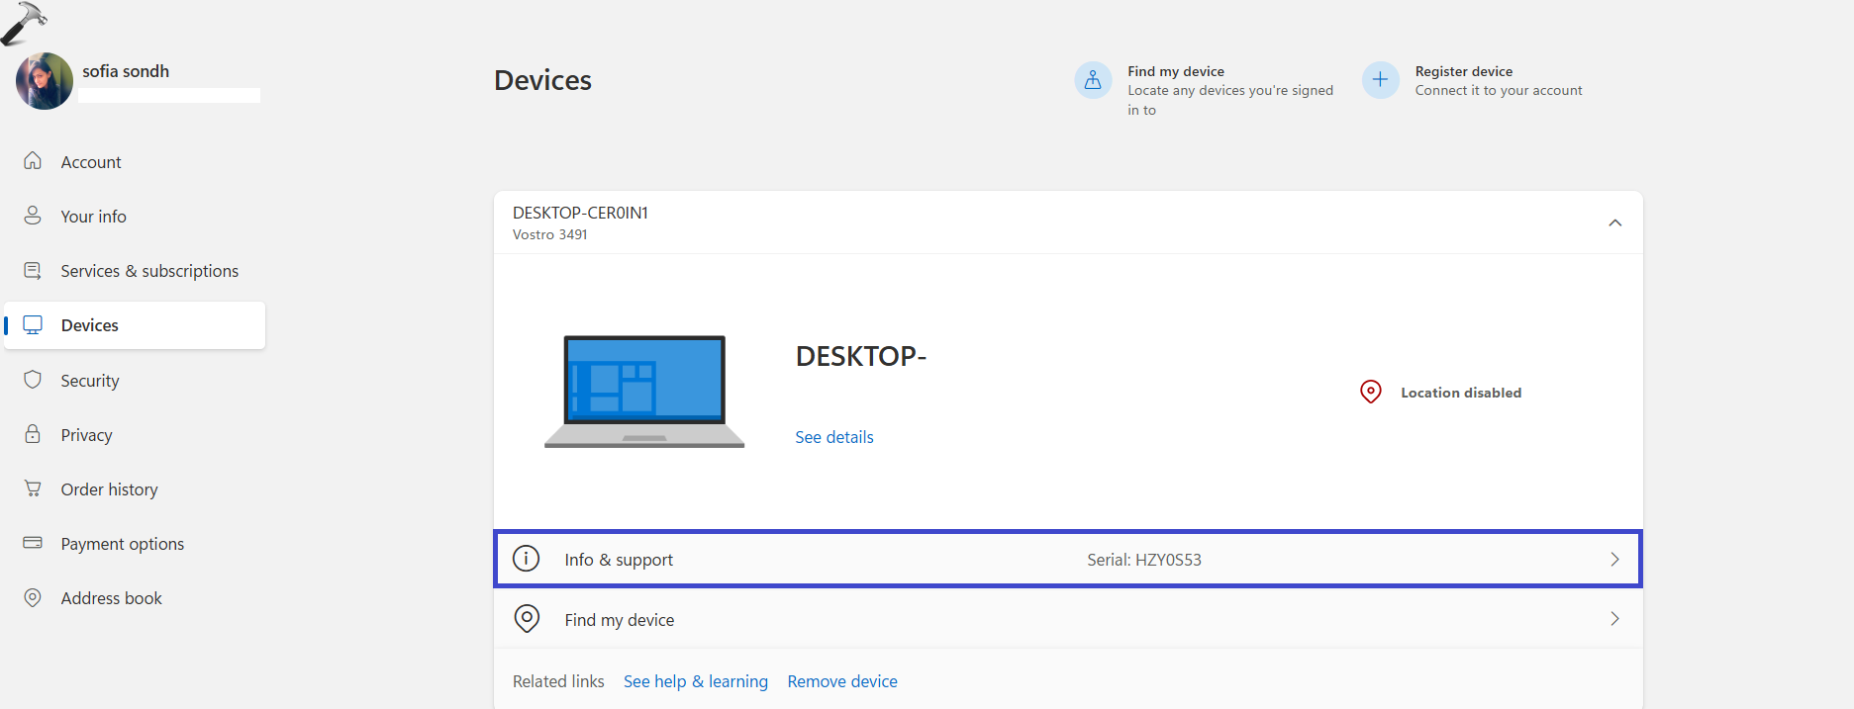Open Services & subscriptions section

(148, 271)
